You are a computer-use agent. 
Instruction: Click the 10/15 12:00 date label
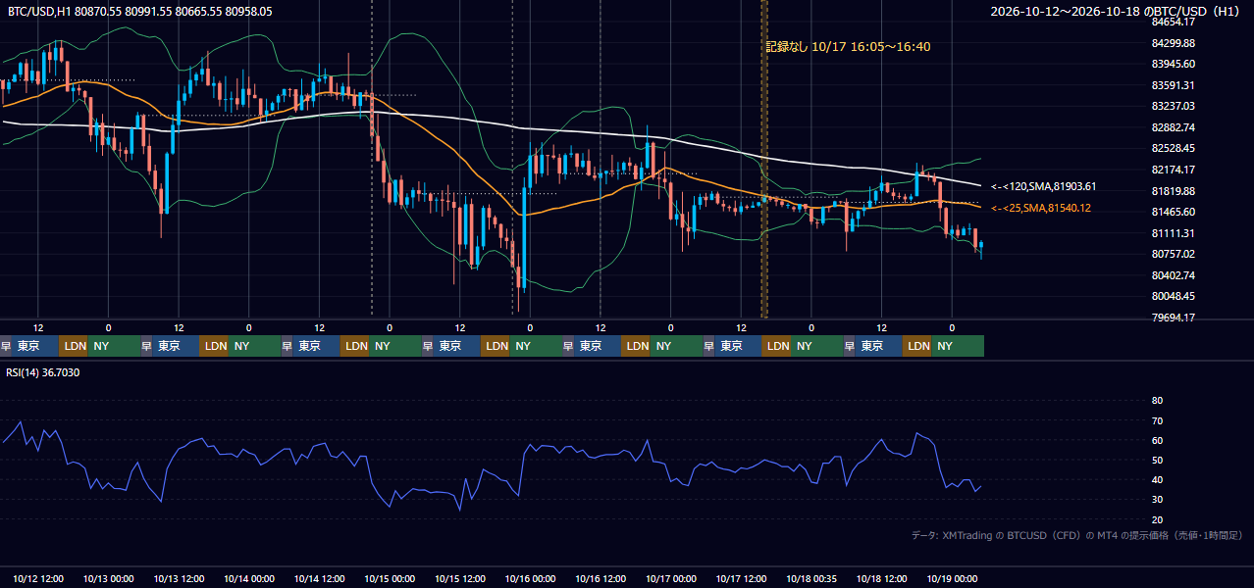[460, 579]
